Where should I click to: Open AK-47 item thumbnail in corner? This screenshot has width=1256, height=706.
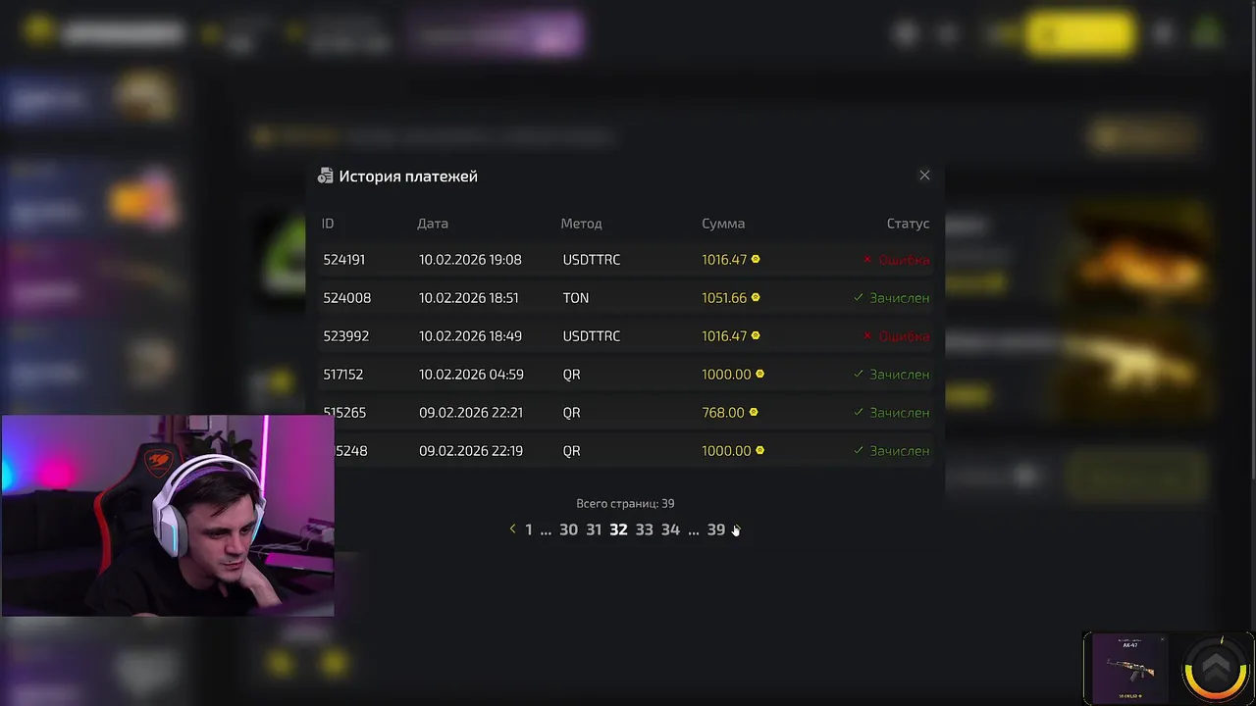coord(1129,669)
